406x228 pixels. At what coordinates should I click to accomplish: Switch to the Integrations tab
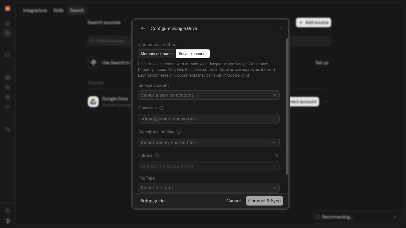click(35, 10)
